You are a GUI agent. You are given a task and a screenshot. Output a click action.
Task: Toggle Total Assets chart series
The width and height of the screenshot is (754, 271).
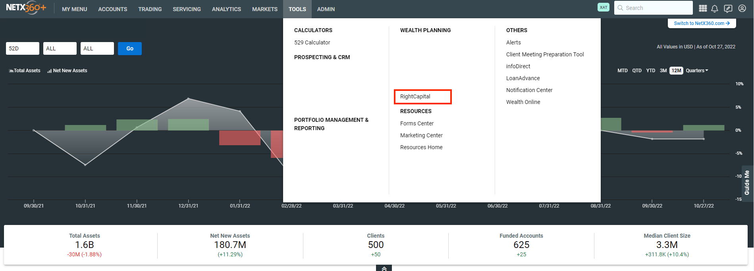pyautogui.click(x=25, y=71)
